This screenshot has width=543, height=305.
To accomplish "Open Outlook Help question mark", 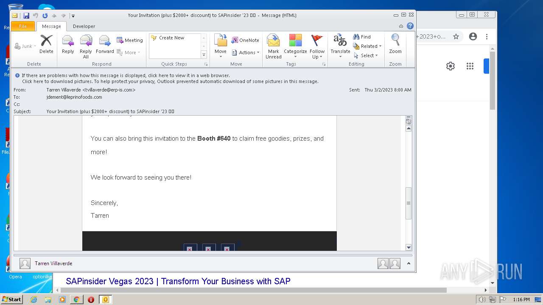I will (x=410, y=26).
